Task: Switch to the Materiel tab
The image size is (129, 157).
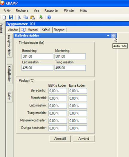Action: point(30,30)
